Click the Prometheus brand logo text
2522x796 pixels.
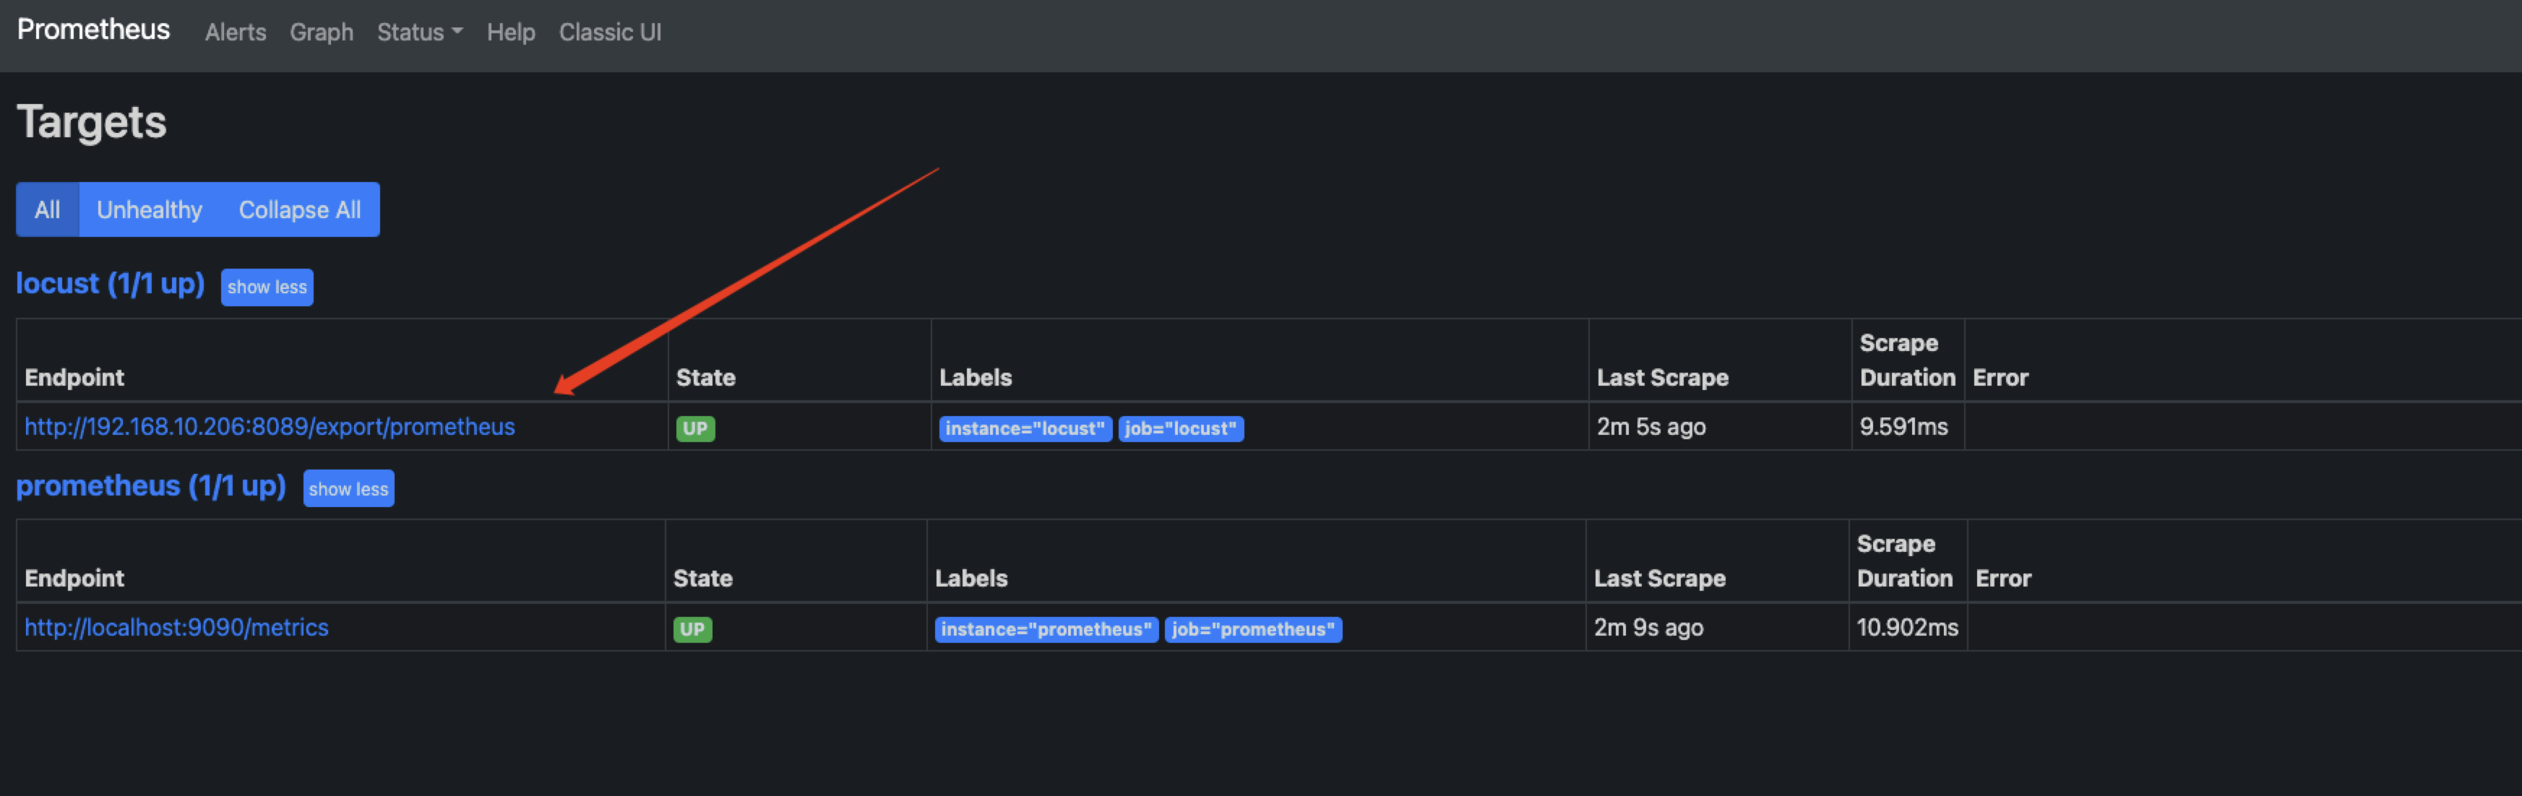point(93,30)
